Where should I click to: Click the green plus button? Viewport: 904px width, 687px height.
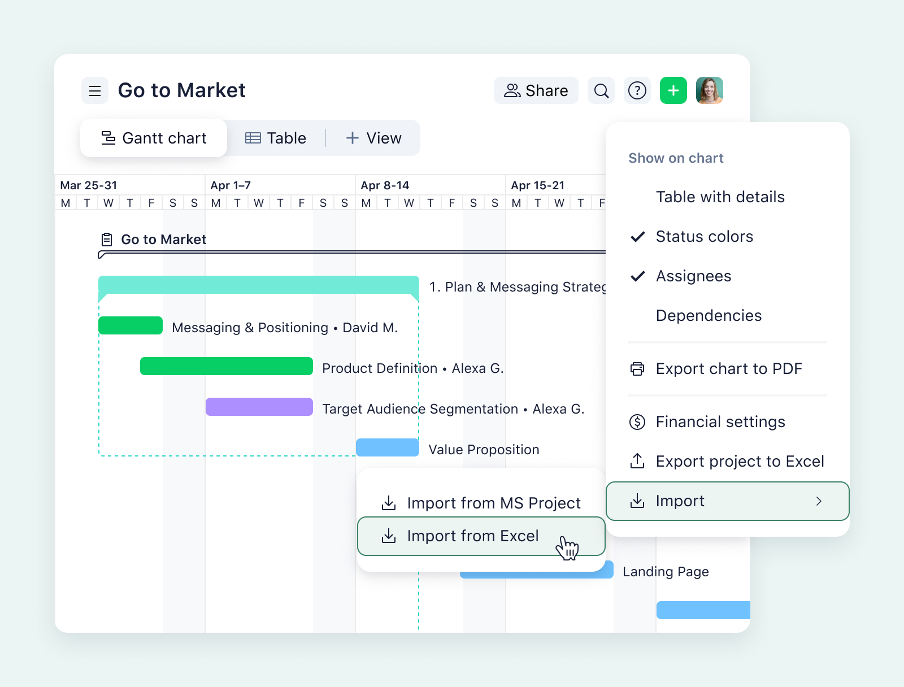pos(673,90)
